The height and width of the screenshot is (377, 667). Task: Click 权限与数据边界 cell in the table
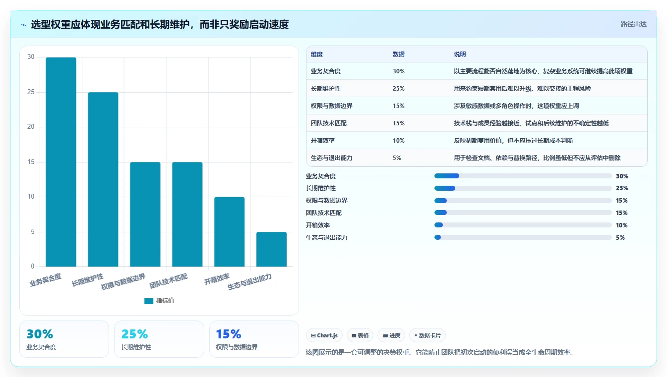pyautogui.click(x=332, y=106)
